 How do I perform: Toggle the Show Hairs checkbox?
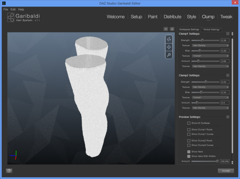189,151
